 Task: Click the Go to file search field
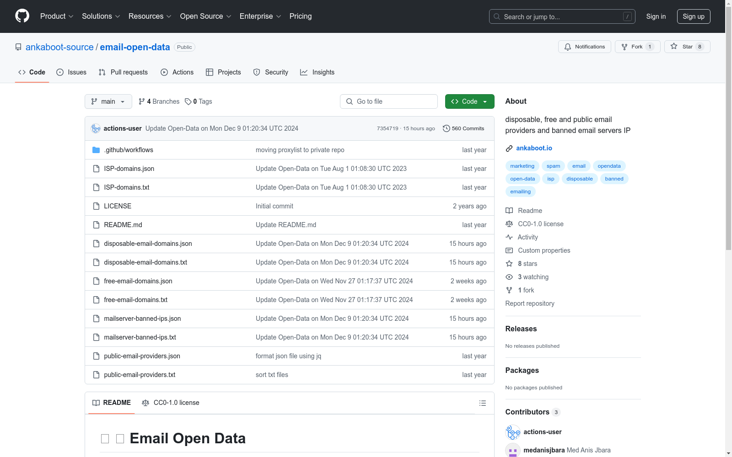[389, 101]
